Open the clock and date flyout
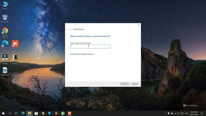Image resolution: width=206 pixels, height=116 pixels. click(x=194, y=113)
